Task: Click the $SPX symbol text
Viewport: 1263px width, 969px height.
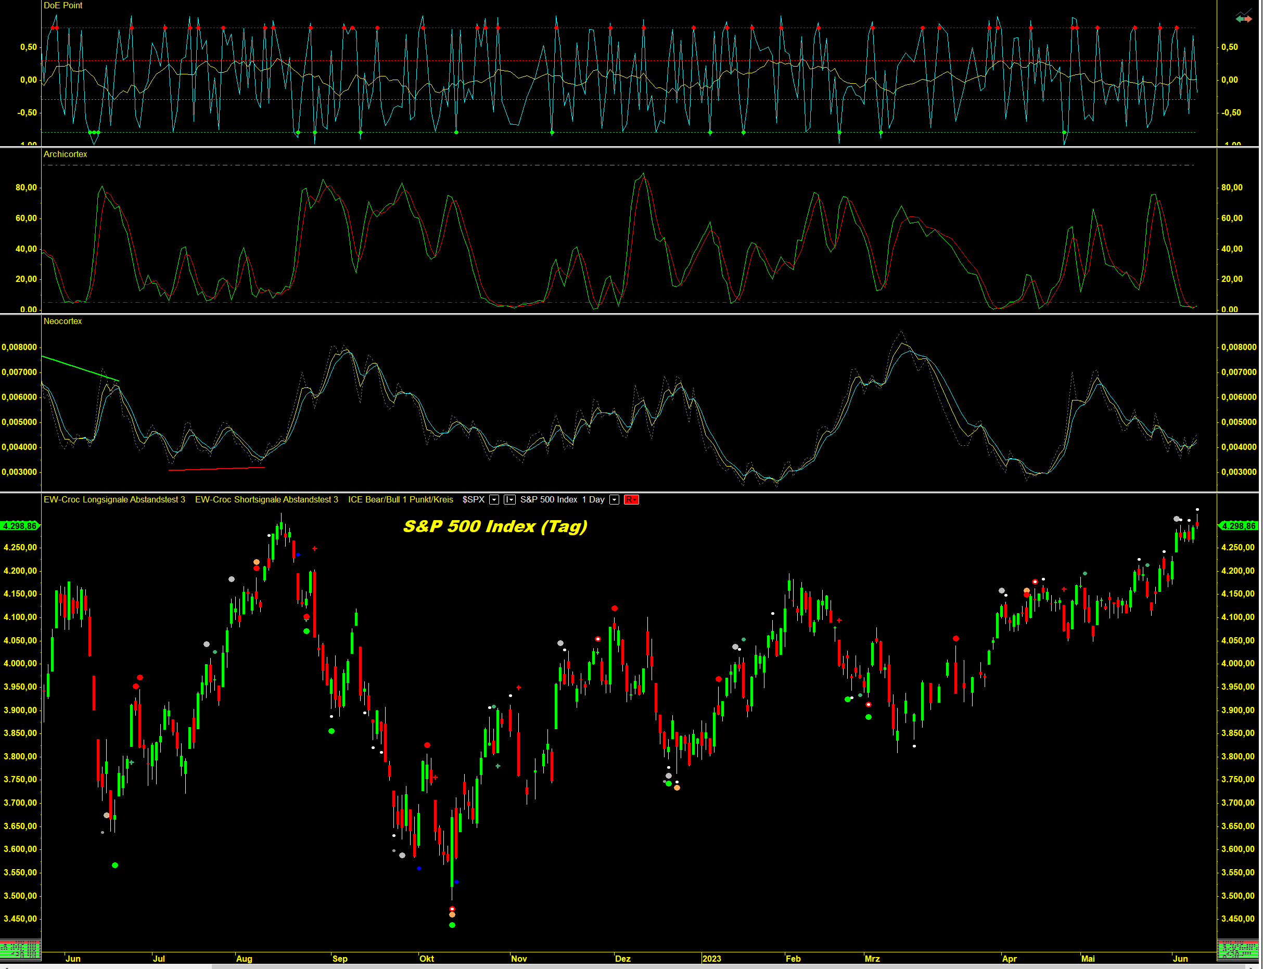Action: pos(473,499)
